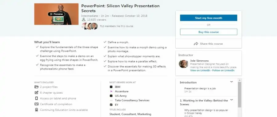Click the Preview play icon on video
The image size is (277, 117).
pos(51,14)
